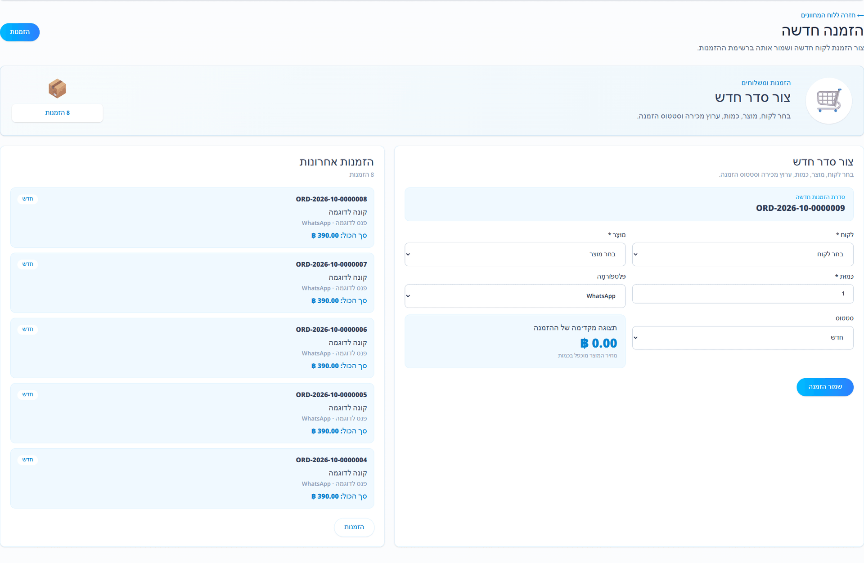Click the 'חדש' badge on order 0000005
864x563 pixels.
point(28,394)
